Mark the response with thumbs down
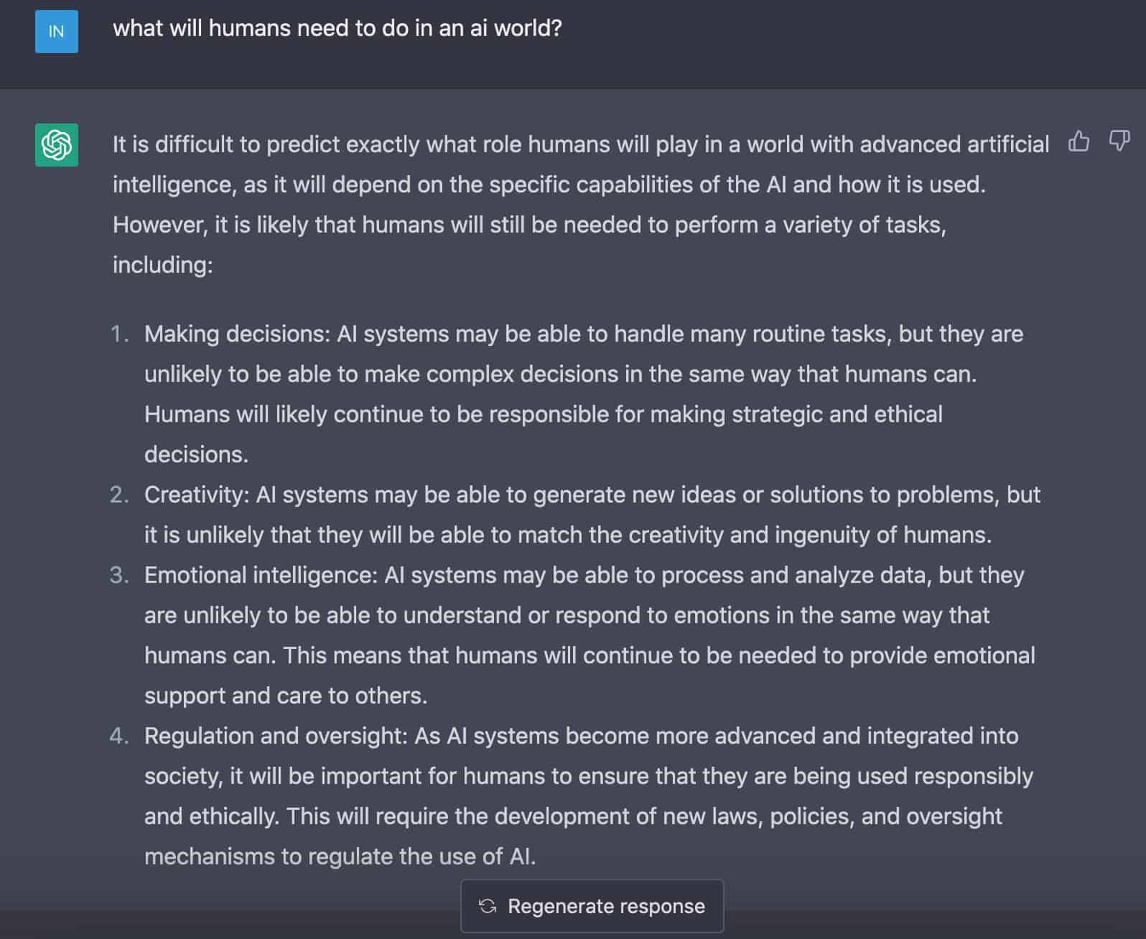The height and width of the screenshot is (939, 1146). 1119,141
